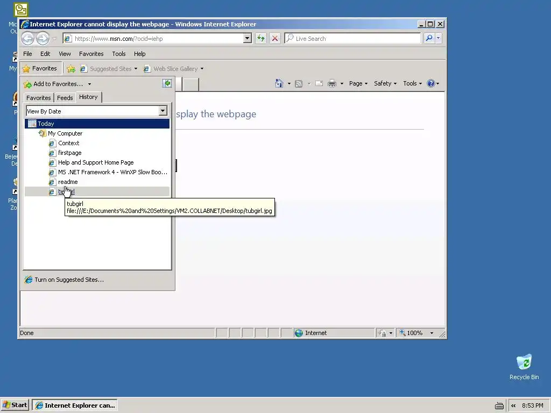This screenshot has height=413, width=551.
Task: Click the Recycle Bin desktop icon
Action: click(x=524, y=367)
